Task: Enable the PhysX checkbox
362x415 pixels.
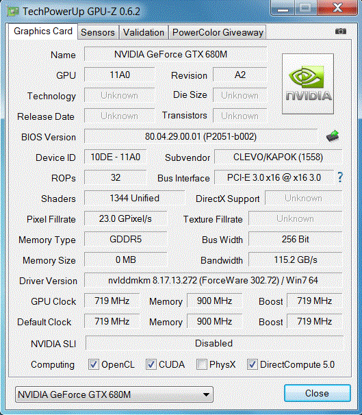Action: pos(201,364)
